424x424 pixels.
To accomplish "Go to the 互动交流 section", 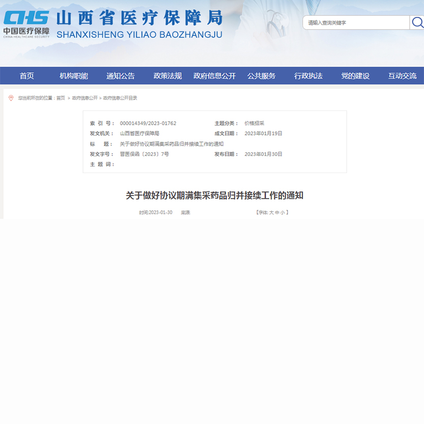I will (x=402, y=76).
